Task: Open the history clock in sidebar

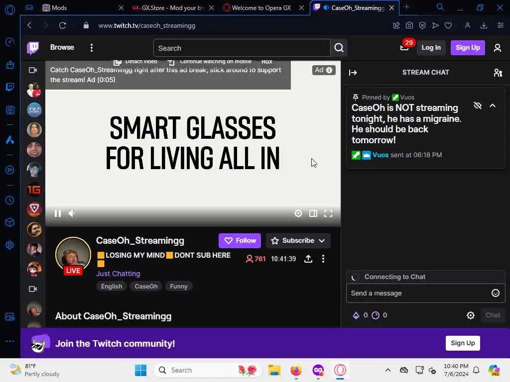Action: pos(10,200)
